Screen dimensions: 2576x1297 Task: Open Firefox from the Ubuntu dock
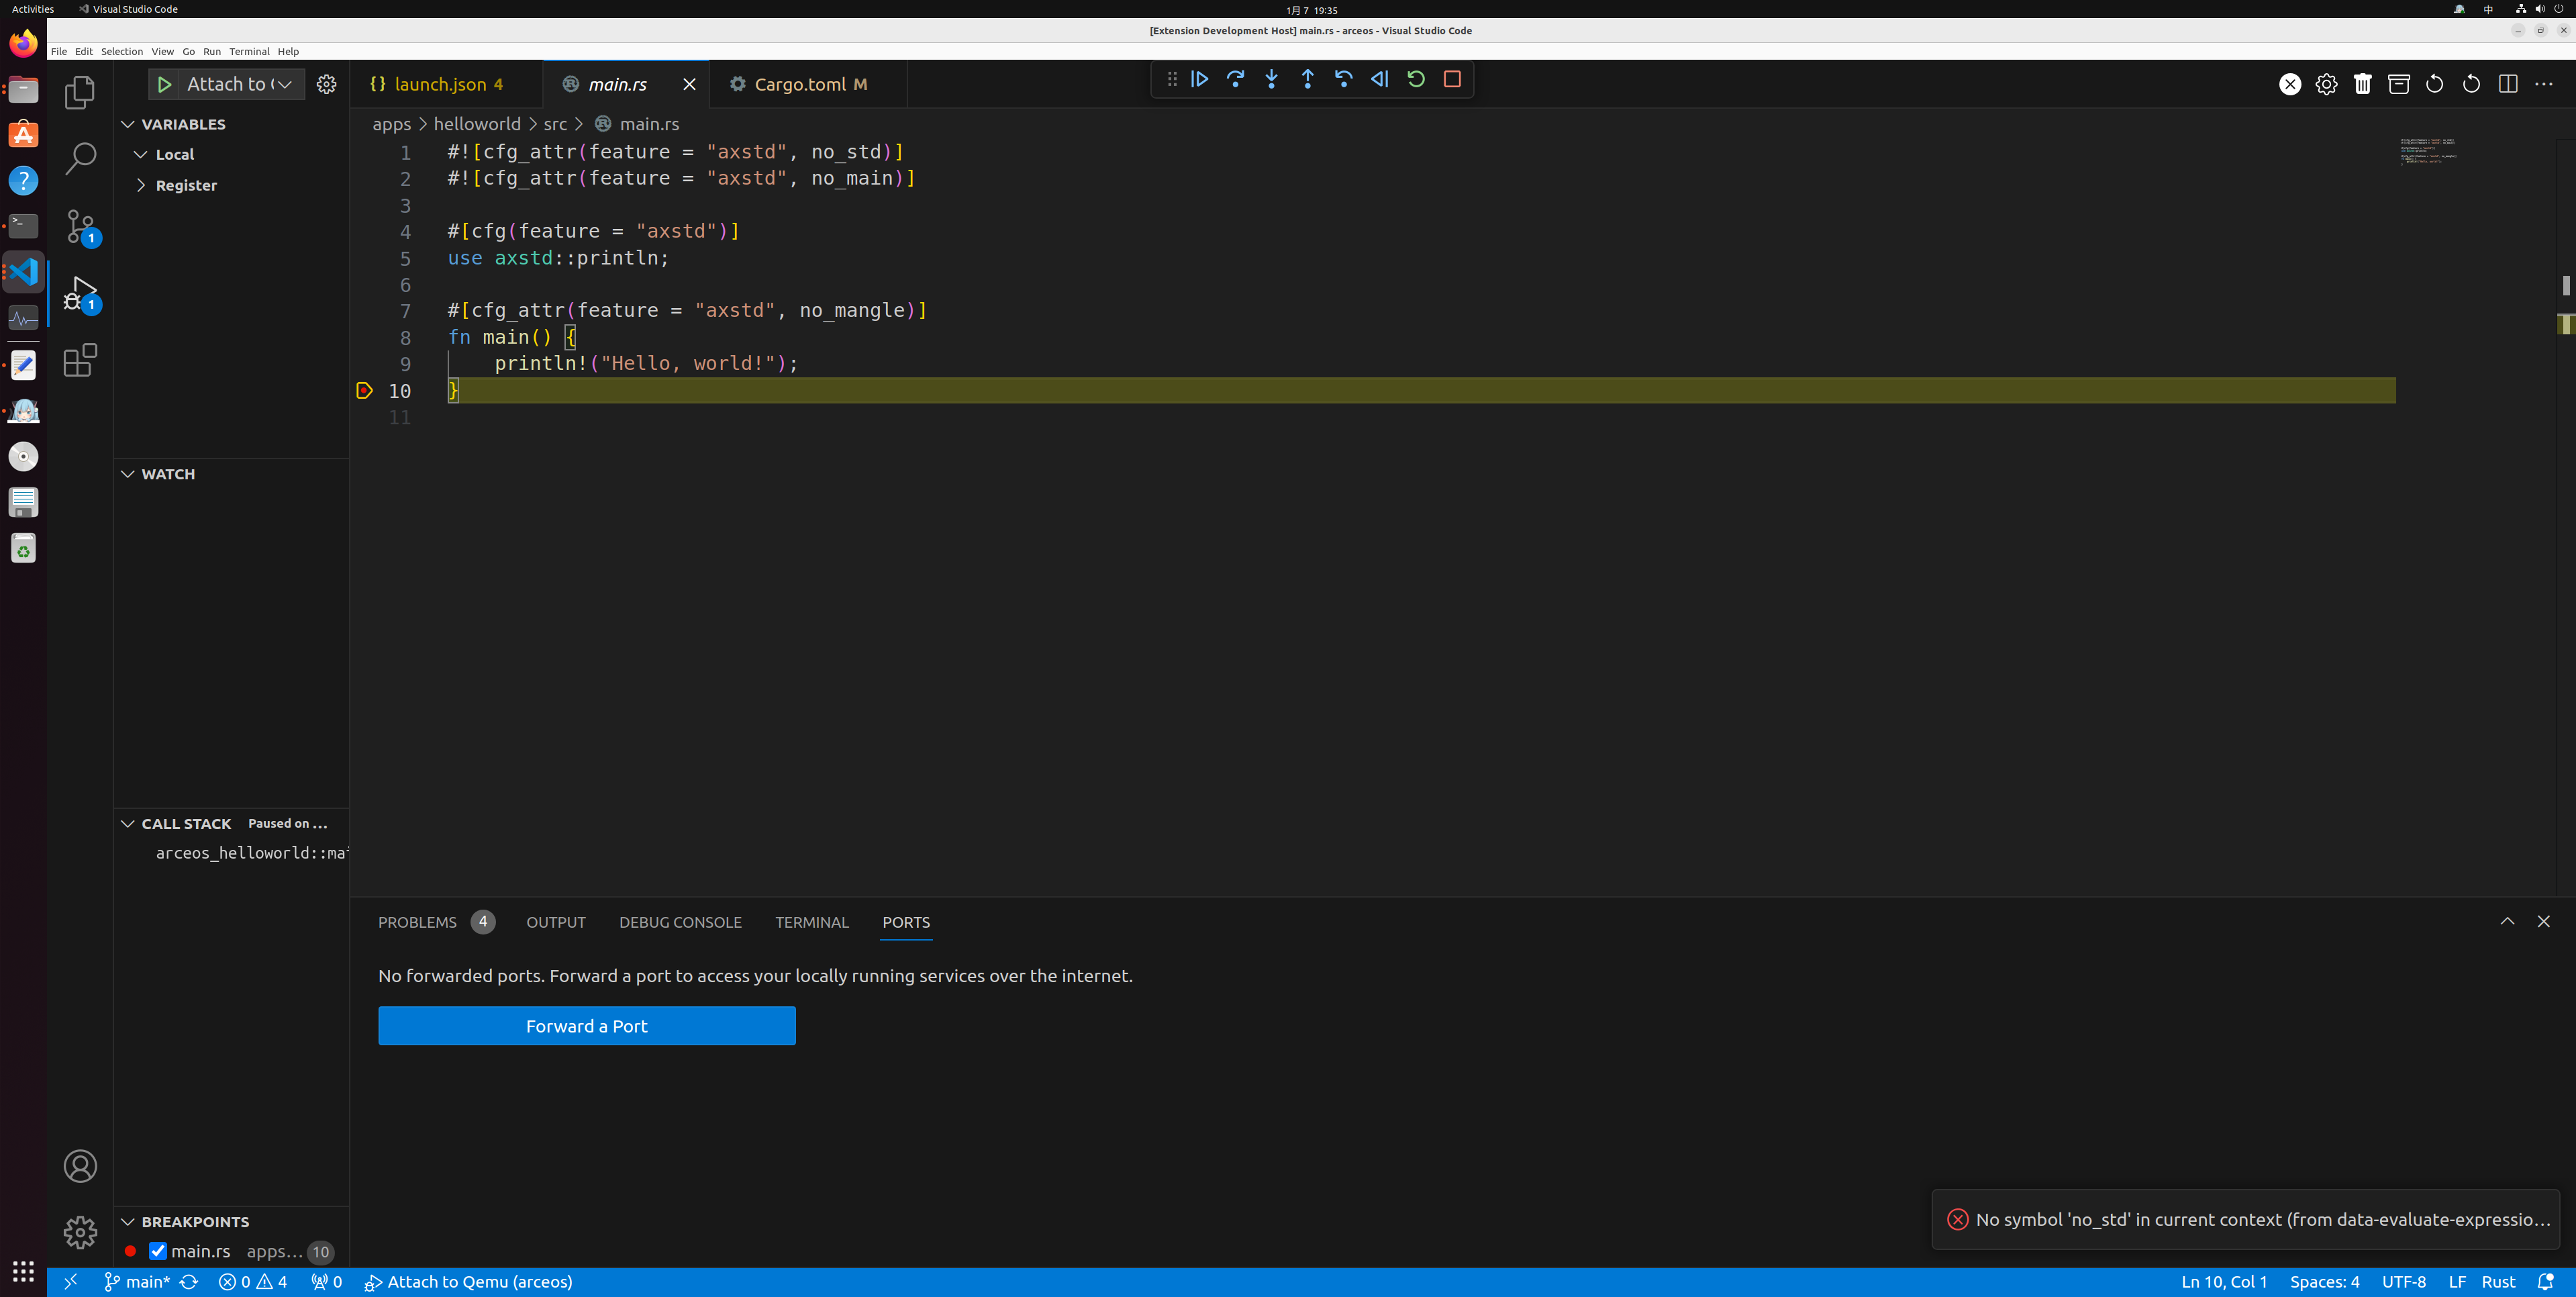23,43
